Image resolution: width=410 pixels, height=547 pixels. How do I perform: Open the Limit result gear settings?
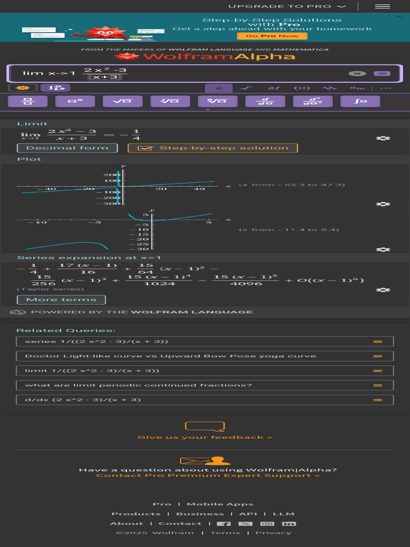point(383,138)
